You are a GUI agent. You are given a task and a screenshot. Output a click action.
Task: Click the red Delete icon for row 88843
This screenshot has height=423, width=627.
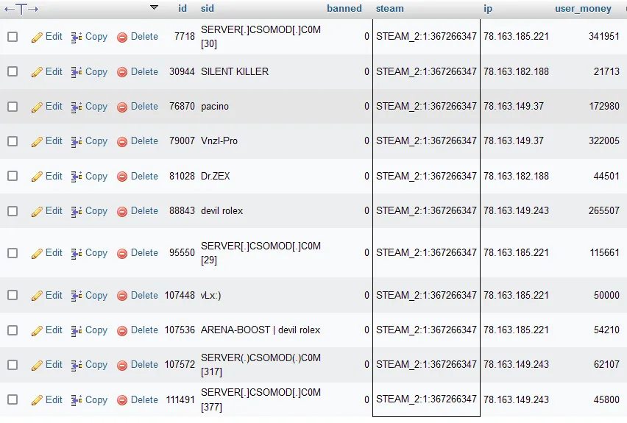[x=122, y=211]
